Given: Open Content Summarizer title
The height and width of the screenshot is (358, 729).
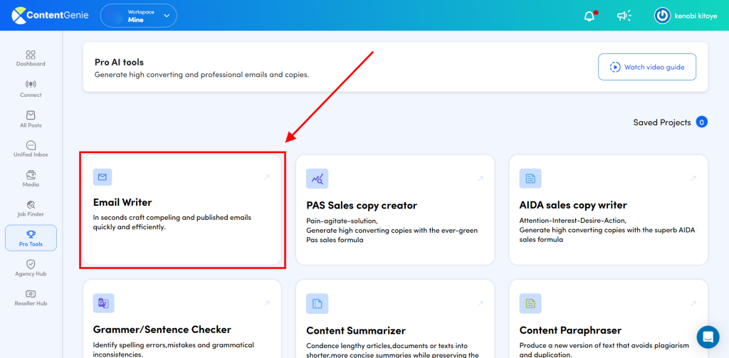Looking at the screenshot, I should (x=356, y=330).
